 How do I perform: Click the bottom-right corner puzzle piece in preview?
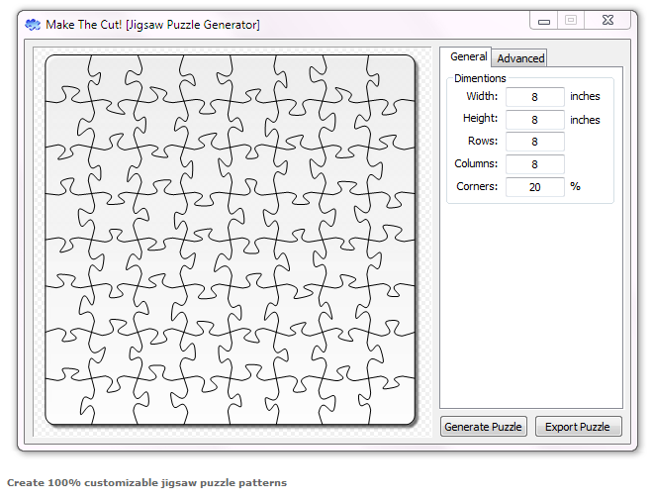coord(391,401)
